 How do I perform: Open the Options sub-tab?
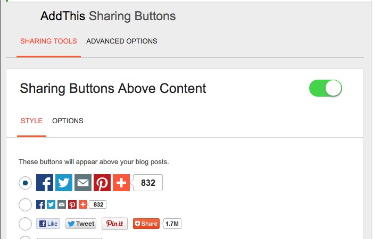[x=68, y=121]
